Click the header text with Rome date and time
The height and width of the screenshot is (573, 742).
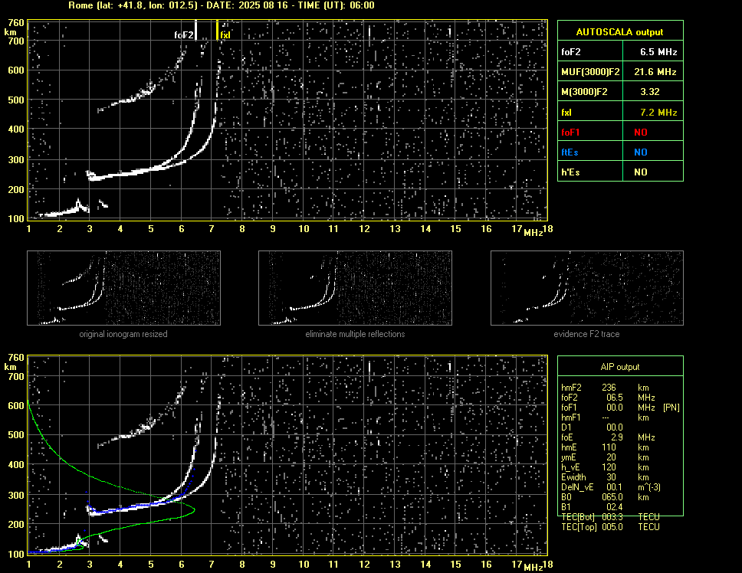221,5
